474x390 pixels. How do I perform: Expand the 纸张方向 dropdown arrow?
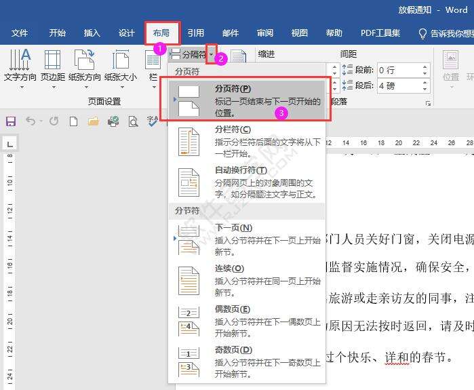(x=86, y=87)
